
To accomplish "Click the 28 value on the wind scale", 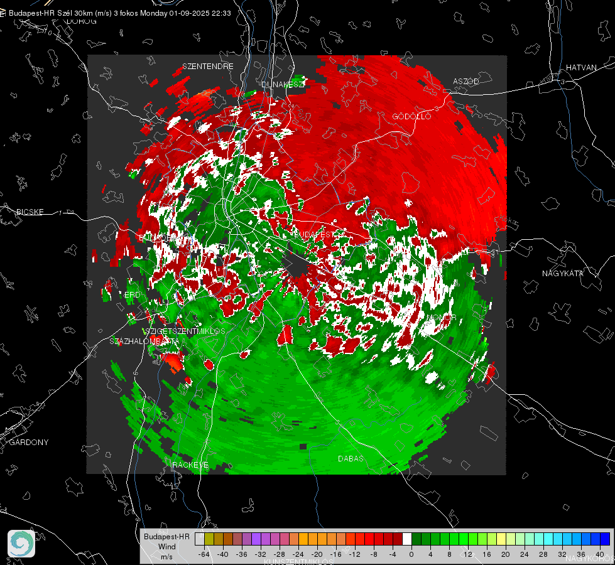I will click(x=543, y=554).
